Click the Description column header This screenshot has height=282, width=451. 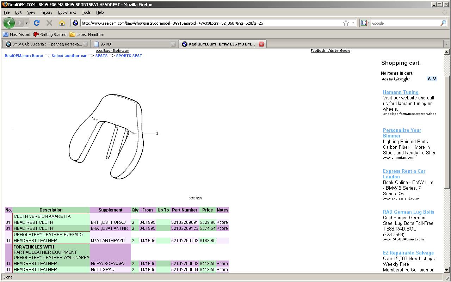coord(51,210)
